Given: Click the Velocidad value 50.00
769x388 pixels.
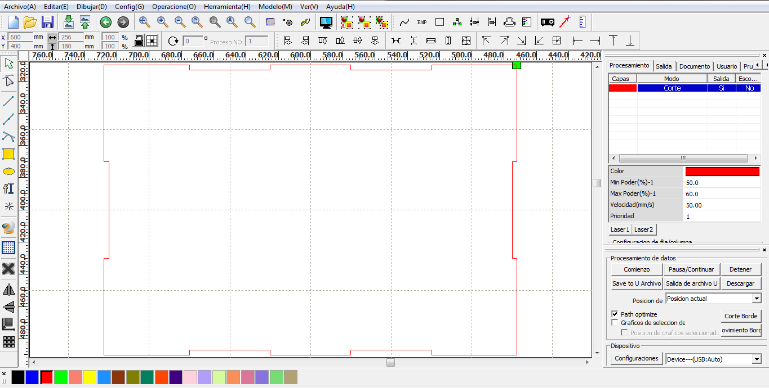Looking at the screenshot, I should pos(722,205).
